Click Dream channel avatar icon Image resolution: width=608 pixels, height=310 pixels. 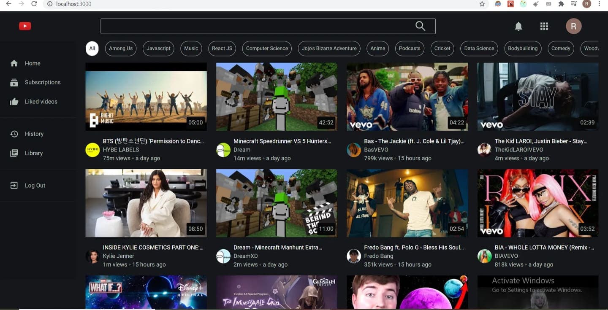223,150
